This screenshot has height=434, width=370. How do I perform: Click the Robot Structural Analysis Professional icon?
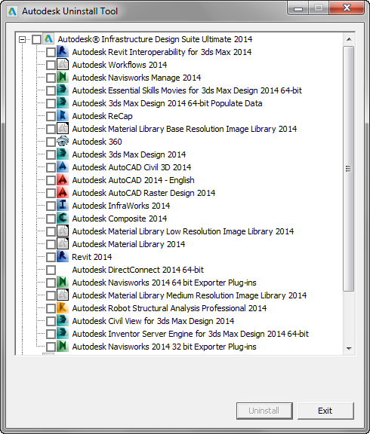pyautogui.click(x=63, y=307)
